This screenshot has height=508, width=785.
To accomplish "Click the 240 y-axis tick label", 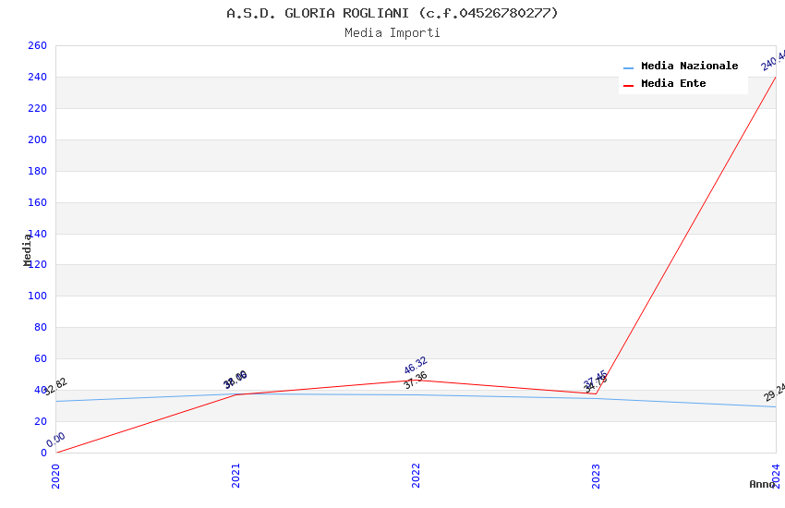I will pos(37,77).
